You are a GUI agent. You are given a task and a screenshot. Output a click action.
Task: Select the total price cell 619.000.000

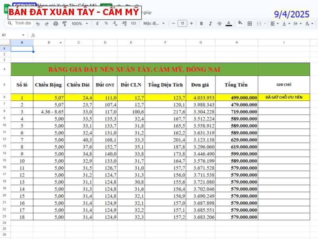coord(237,147)
